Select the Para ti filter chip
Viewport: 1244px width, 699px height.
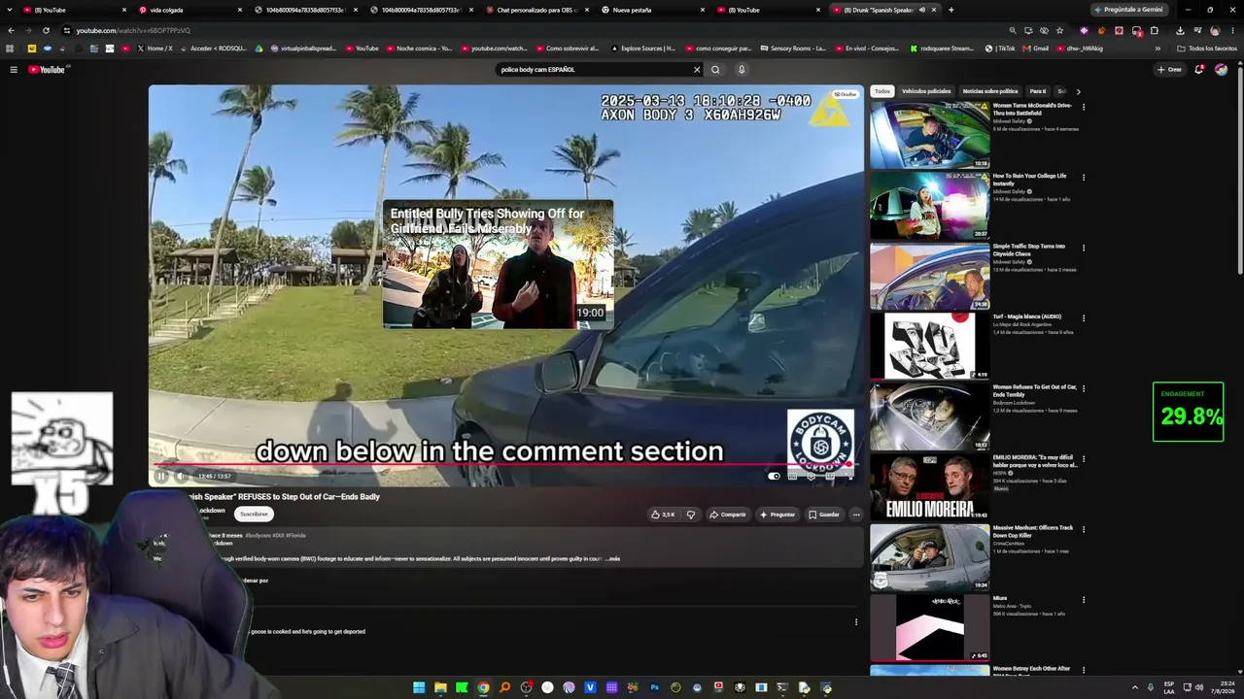tap(1038, 91)
